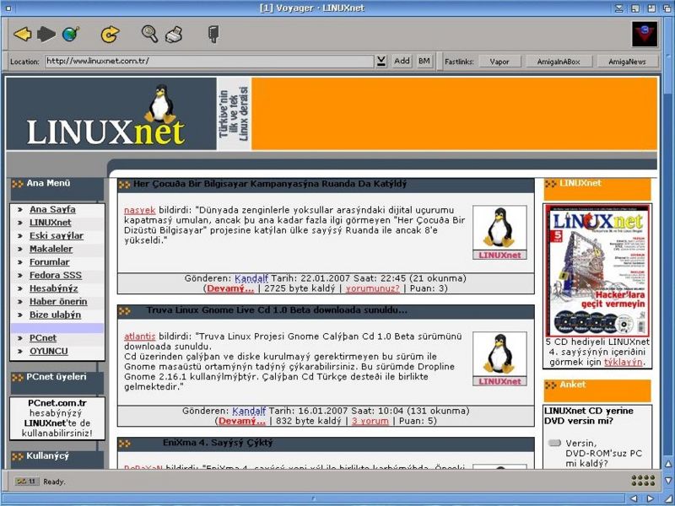This screenshot has height=506, width=675.
Task: Click the status bar image counter icon
Action: coord(25,481)
